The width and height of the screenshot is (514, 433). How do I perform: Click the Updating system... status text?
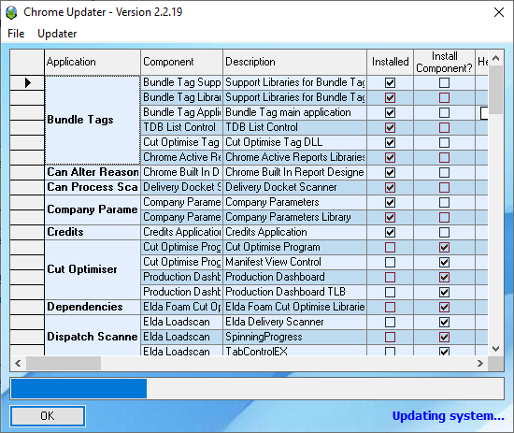click(x=448, y=416)
